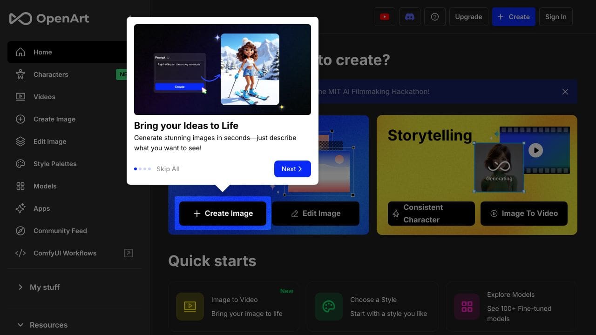
Task: Click the "Bring your Ideas to Life" heading
Action: tap(186, 126)
